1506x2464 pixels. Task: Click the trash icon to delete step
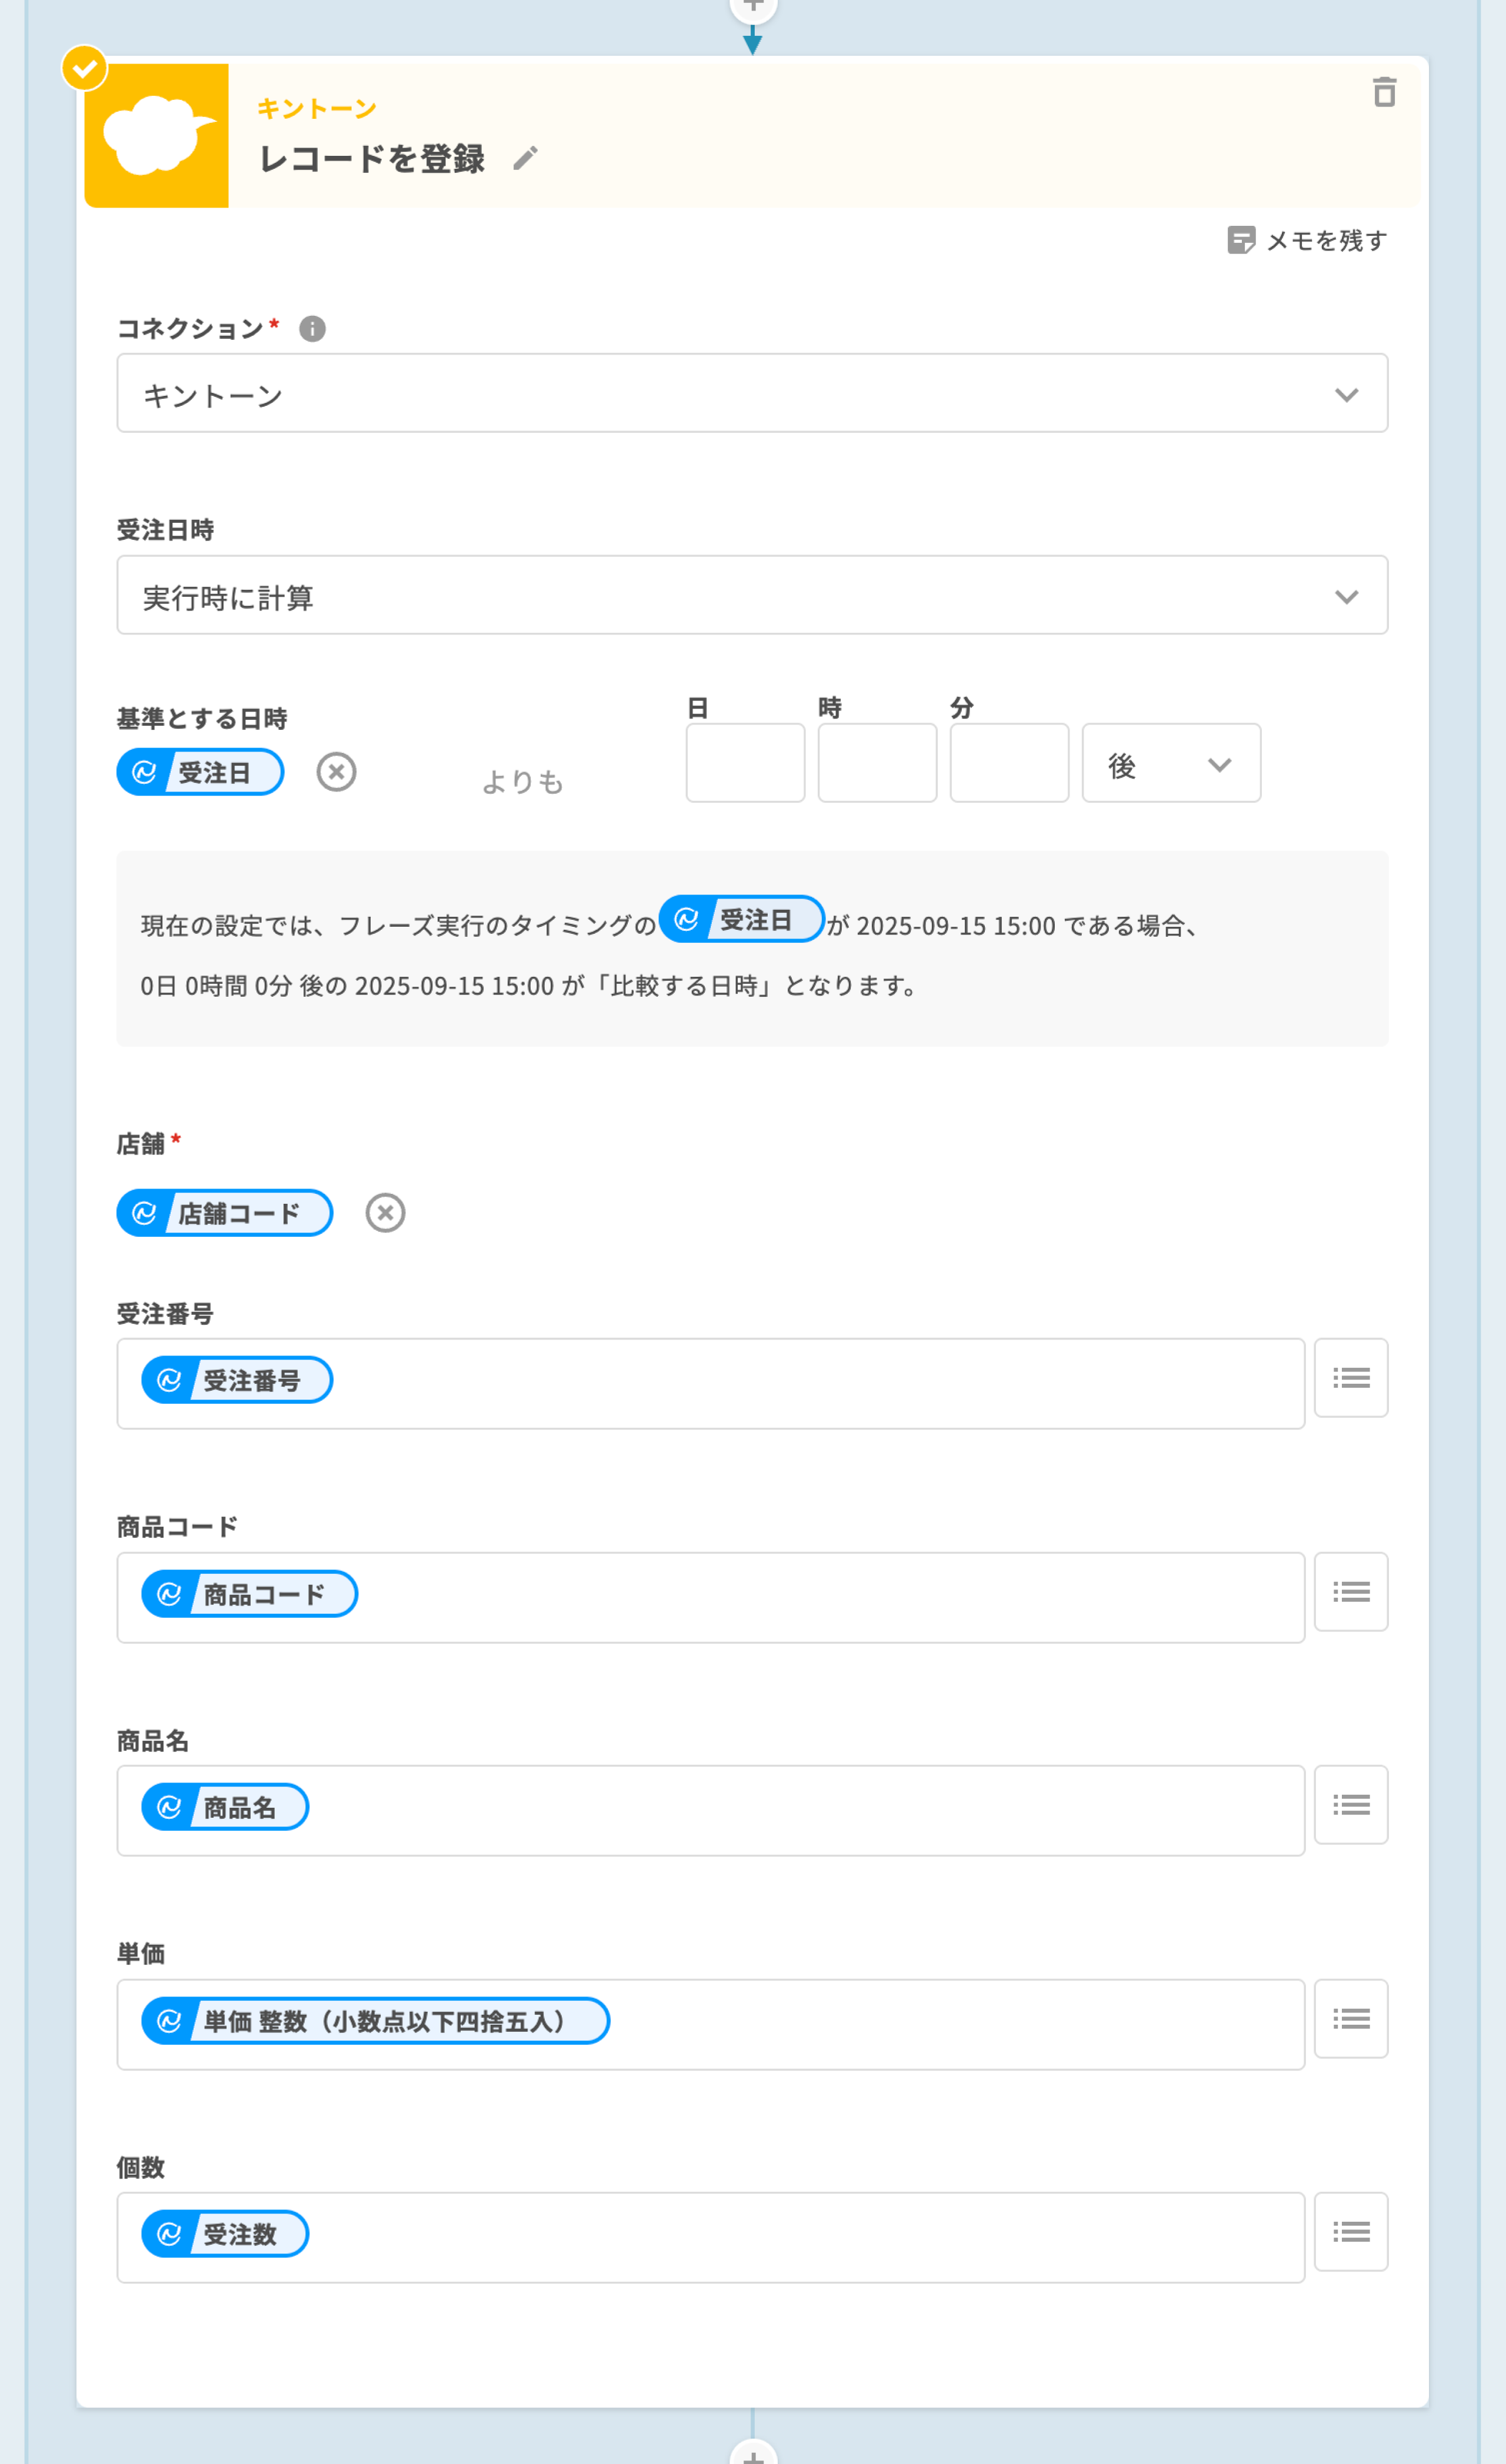tap(1384, 92)
